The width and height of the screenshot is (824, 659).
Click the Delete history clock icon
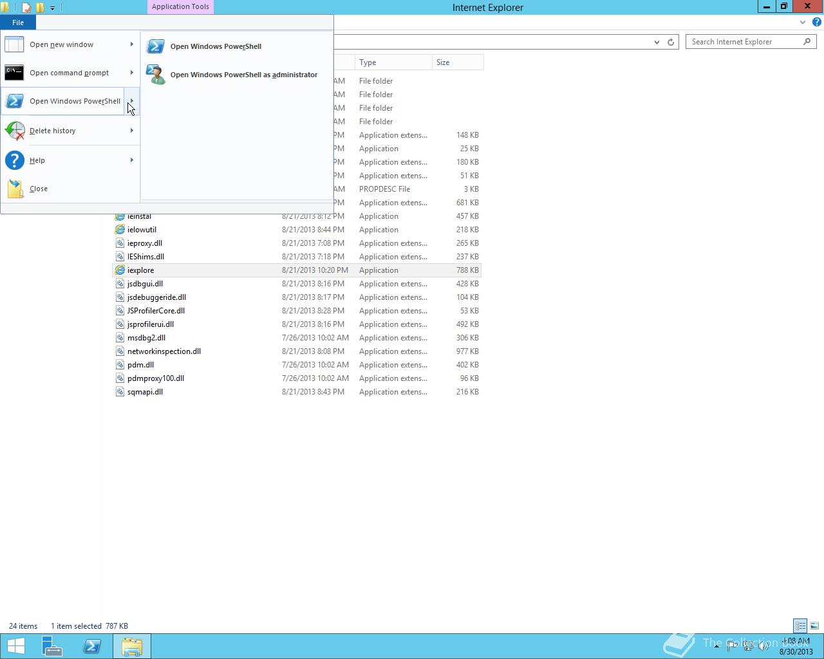pyautogui.click(x=14, y=131)
